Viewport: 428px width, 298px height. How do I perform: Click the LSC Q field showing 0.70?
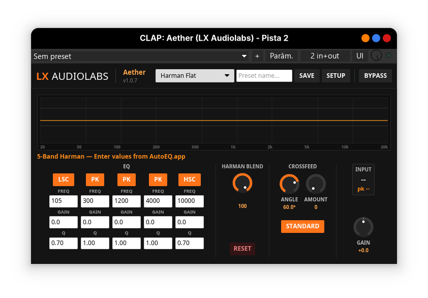[64, 243]
